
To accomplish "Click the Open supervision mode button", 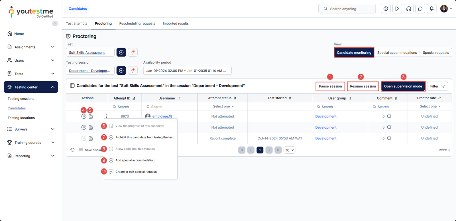I will point(403,86).
